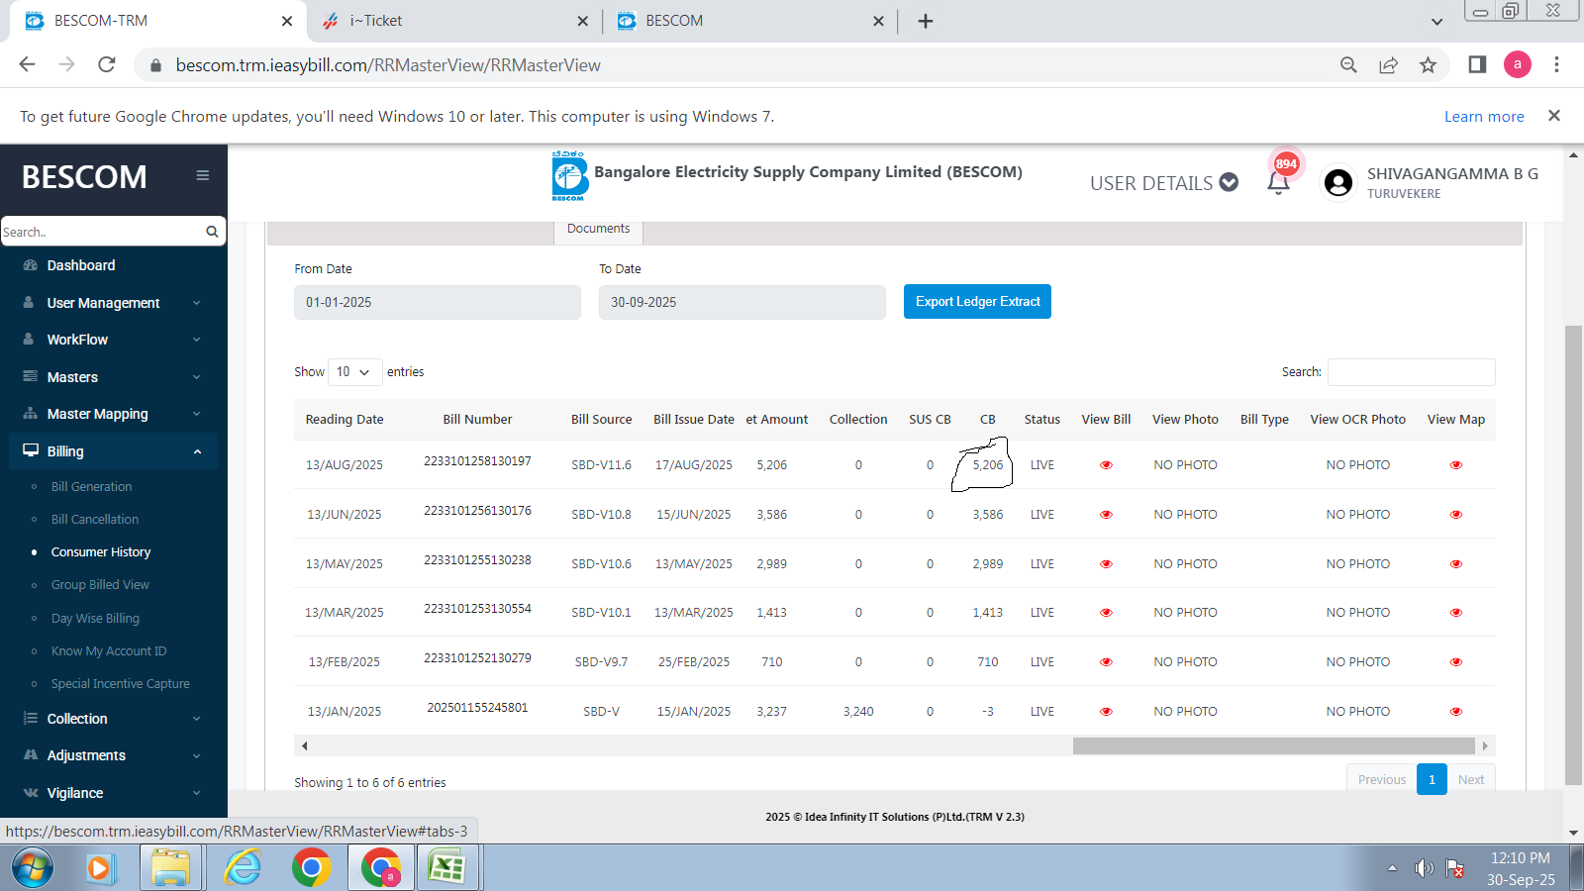
Task: Click the share page icon in address bar
Action: (1388, 65)
